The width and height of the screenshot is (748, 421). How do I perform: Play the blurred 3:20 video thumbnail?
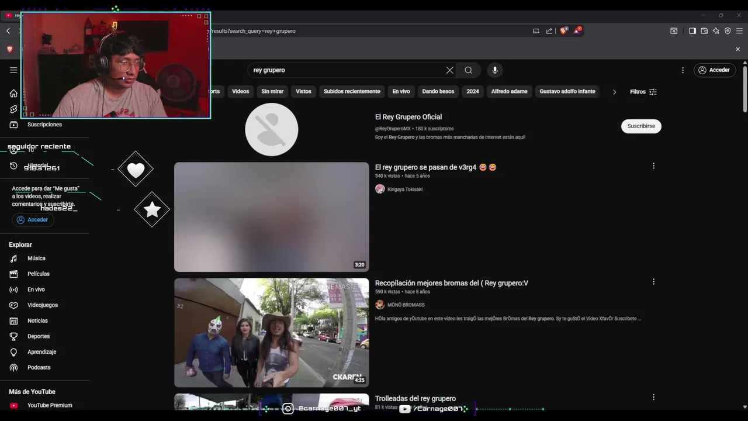(x=272, y=217)
